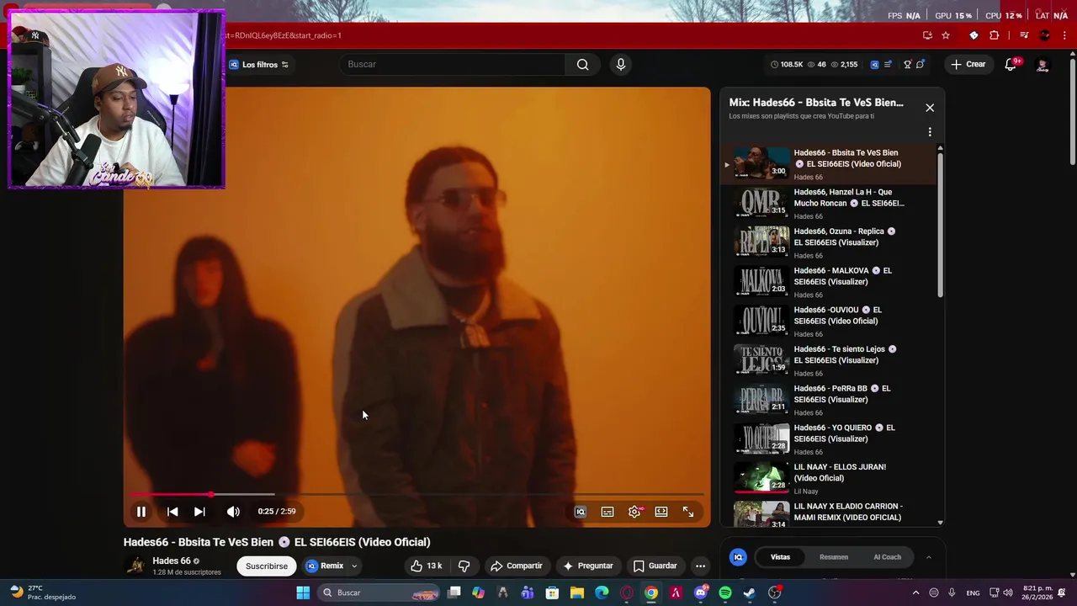Click the YouTube search field
The height and width of the screenshot is (606, 1077).
[x=453, y=65]
